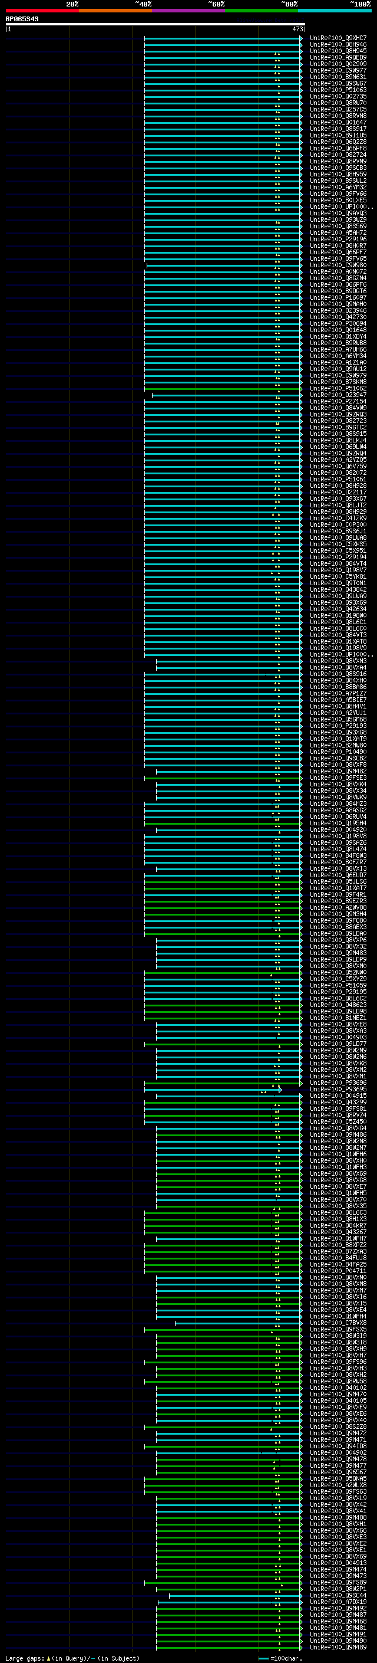Select the UniRef100_B0LXE5 label

(x=338, y=200)
